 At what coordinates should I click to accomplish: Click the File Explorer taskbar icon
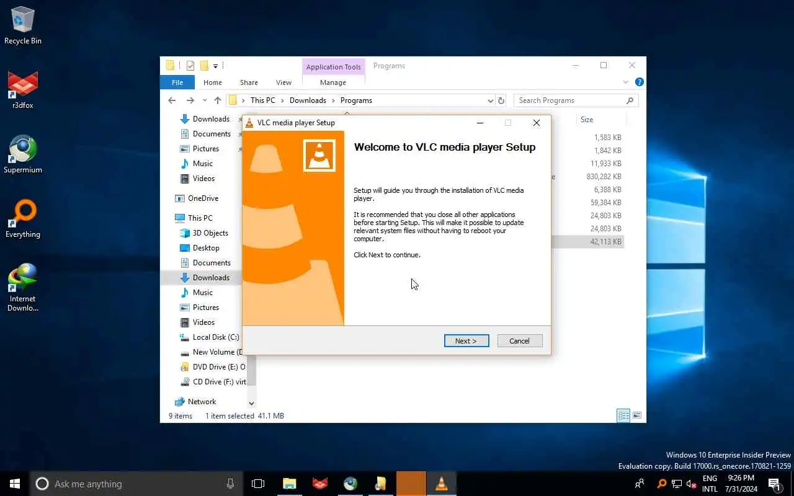(x=289, y=484)
